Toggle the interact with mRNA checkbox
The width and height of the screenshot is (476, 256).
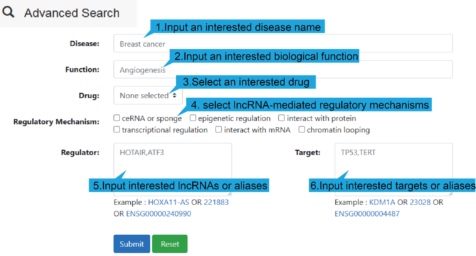tap(219, 129)
